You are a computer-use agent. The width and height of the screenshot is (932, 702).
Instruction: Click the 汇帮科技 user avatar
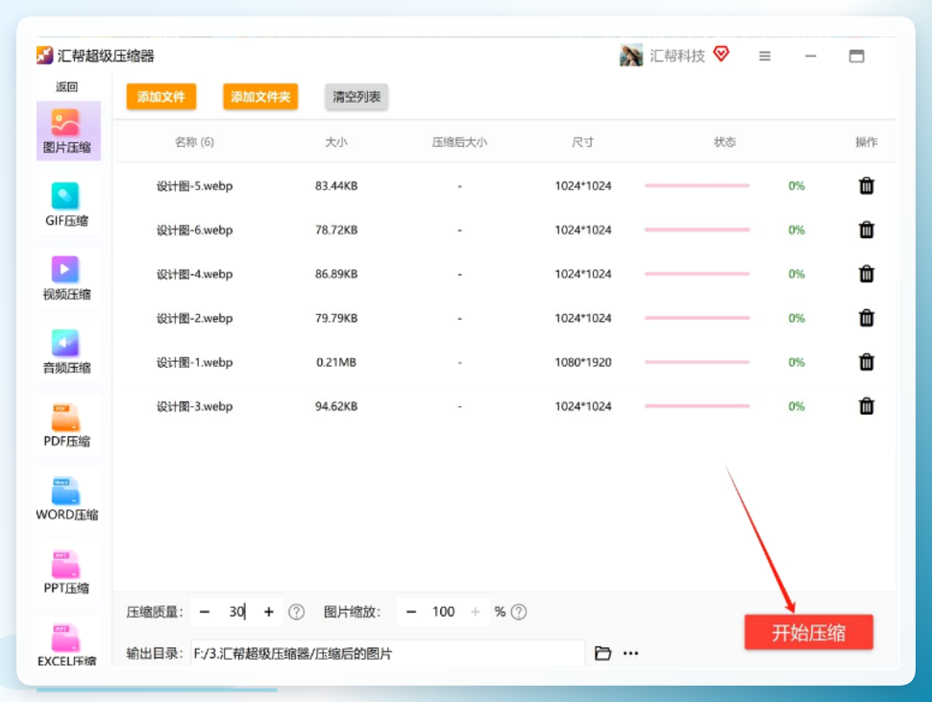[631, 56]
